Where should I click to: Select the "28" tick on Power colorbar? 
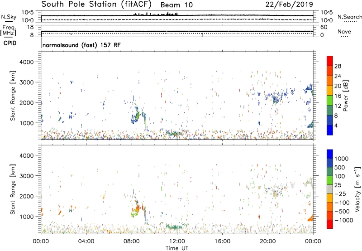click(338, 66)
